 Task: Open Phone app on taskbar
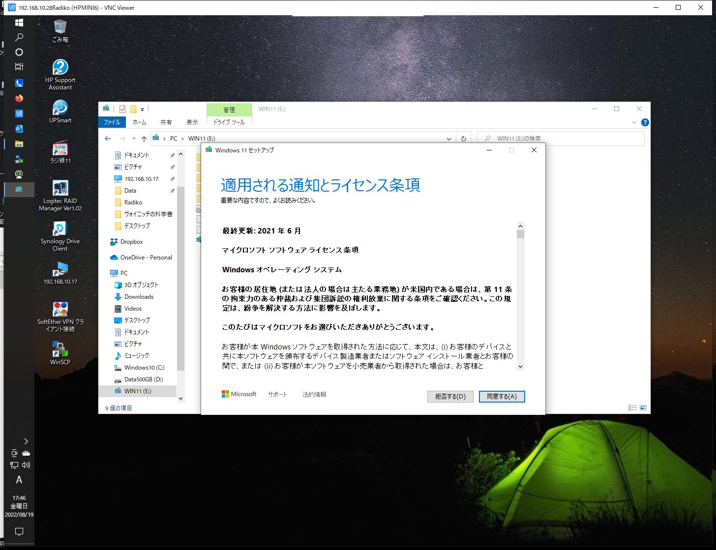tap(19, 83)
